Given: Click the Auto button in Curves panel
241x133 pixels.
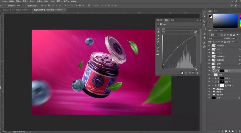Looking at the screenshot, I should click(196, 32).
